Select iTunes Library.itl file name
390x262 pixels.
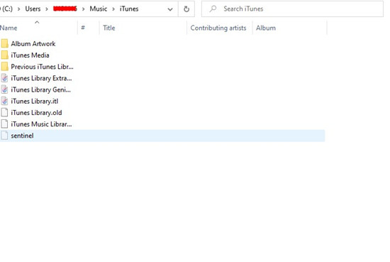coord(35,101)
